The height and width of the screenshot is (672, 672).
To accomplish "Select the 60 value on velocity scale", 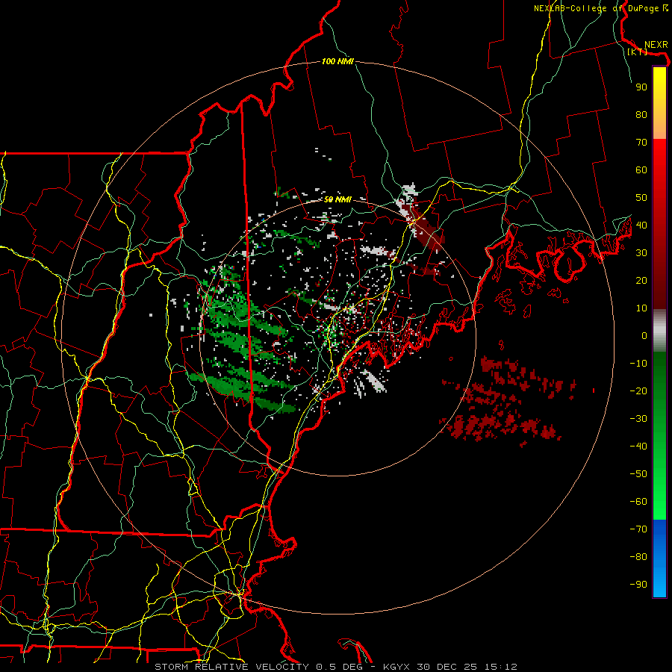I will (x=641, y=169).
